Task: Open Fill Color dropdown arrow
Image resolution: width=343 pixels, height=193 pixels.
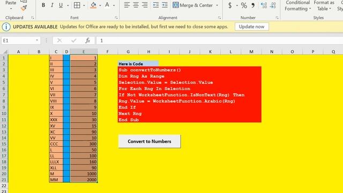Action: (100, 5)
